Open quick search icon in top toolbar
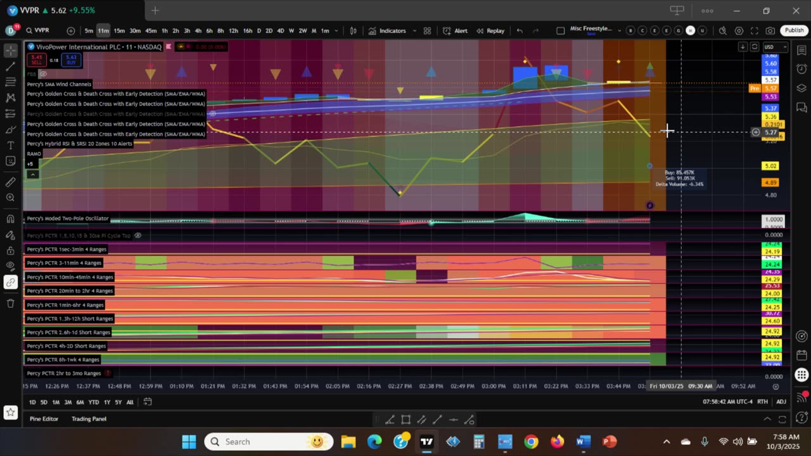The width and height of the screenshot is (811, 456). pyautogui.click(x=722, y=30)
